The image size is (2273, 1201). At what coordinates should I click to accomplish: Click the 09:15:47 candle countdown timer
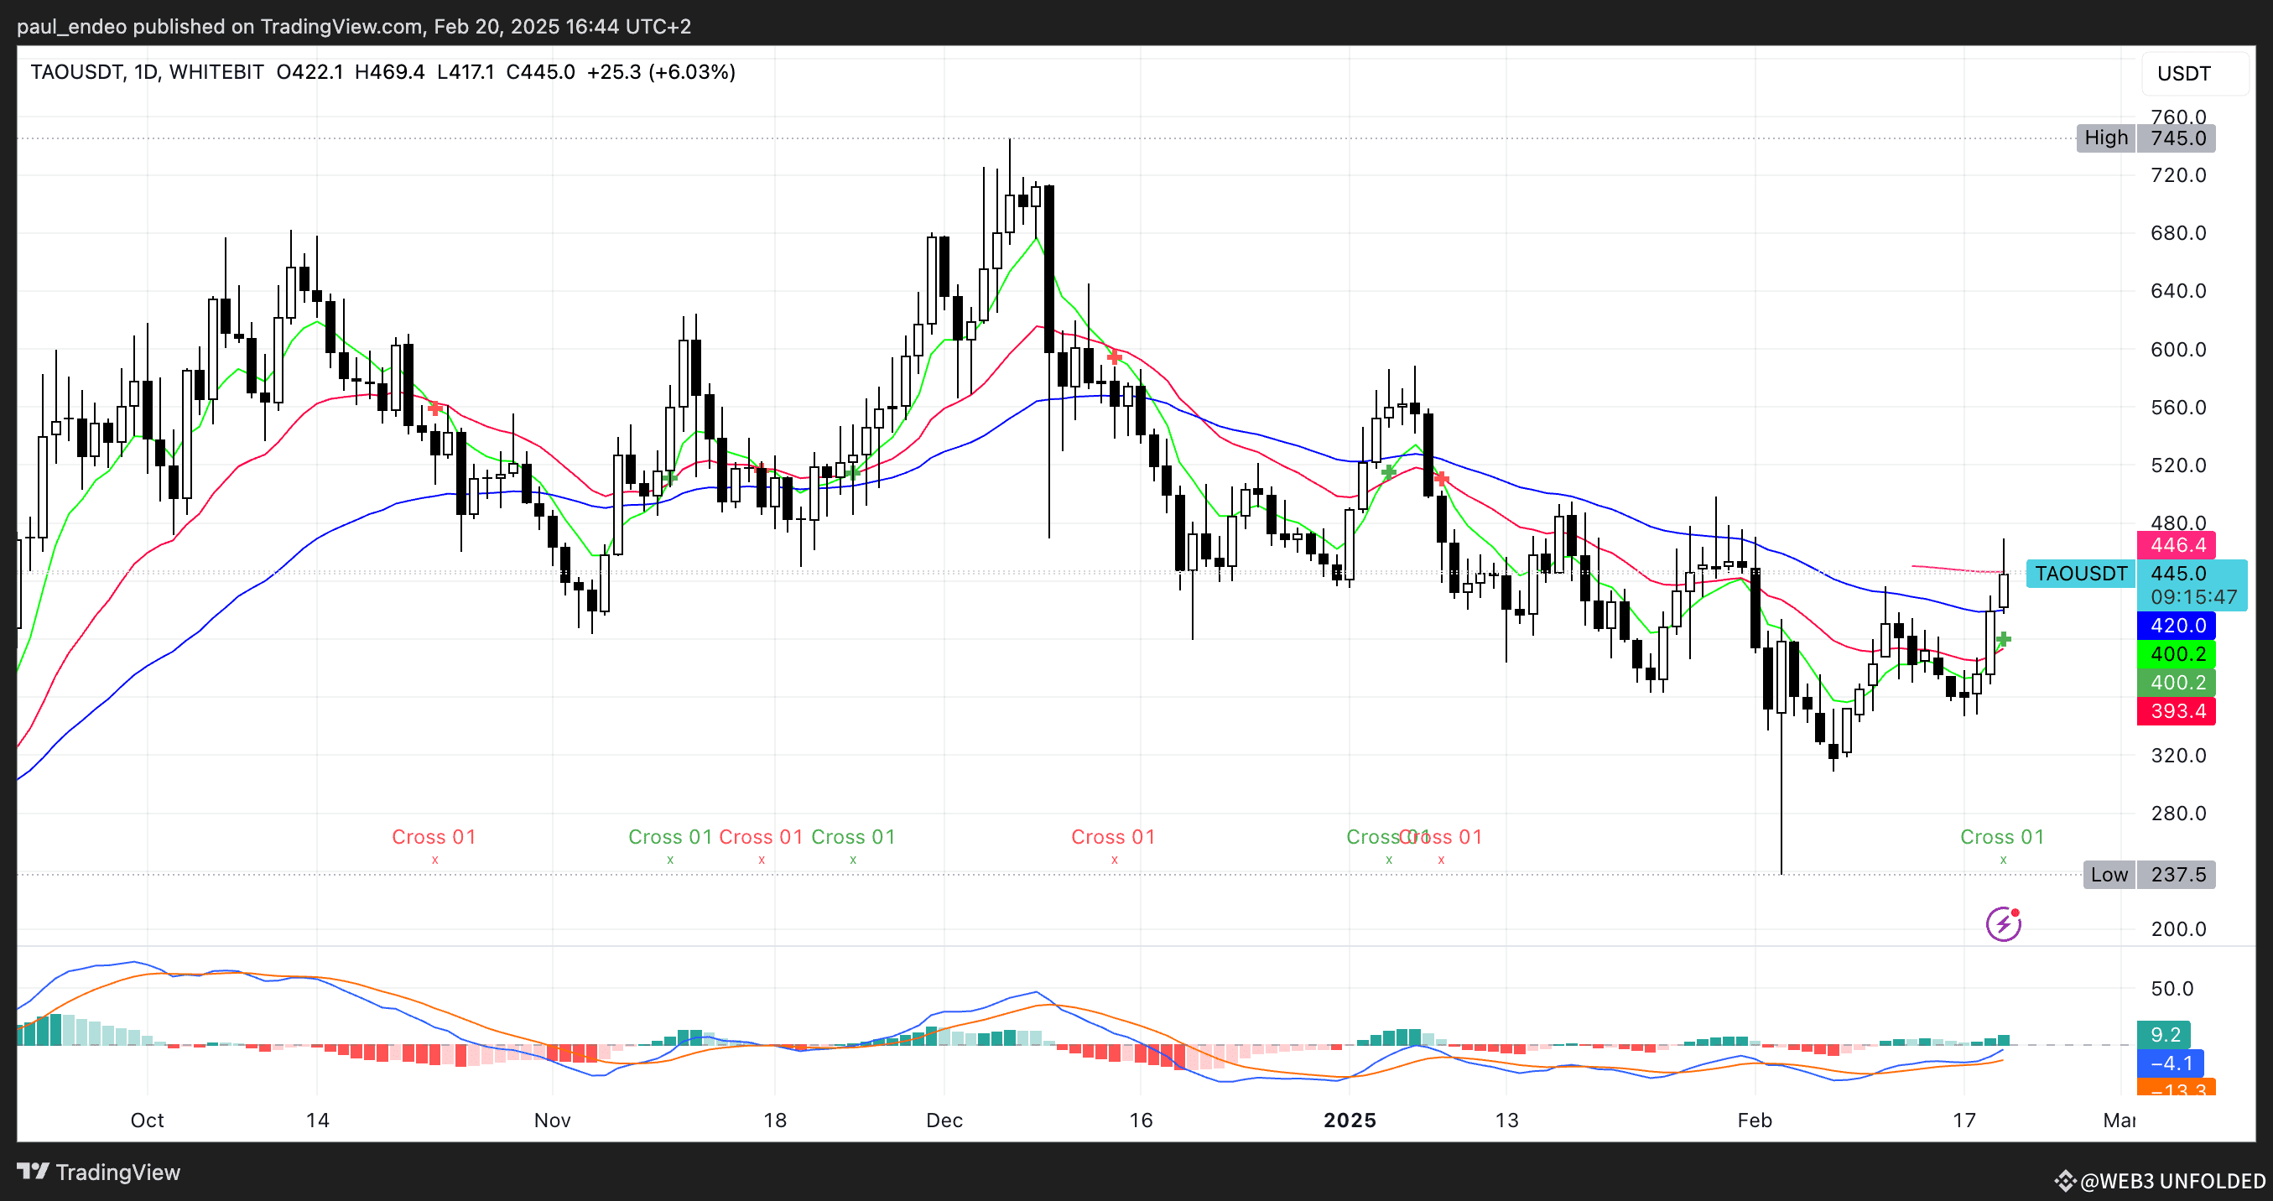2192,597
